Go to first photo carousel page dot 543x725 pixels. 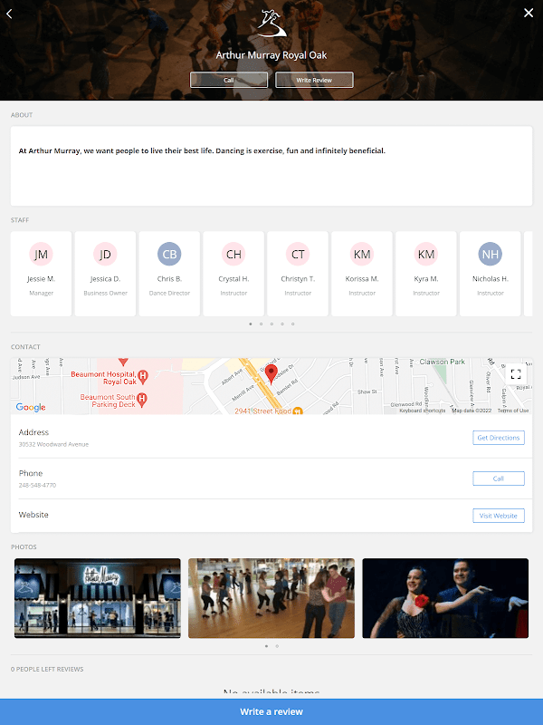tap(266, 646)
